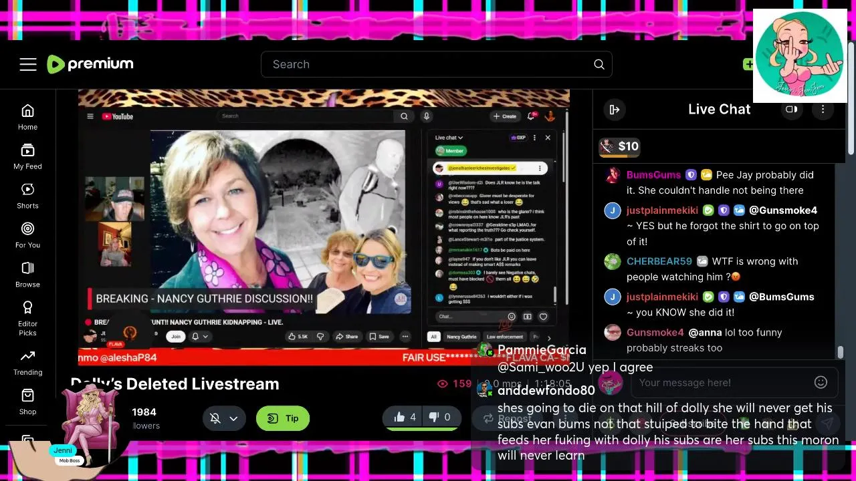Like the Rumble video (4 likes)

pyautogui.click(x=405, y=417)
